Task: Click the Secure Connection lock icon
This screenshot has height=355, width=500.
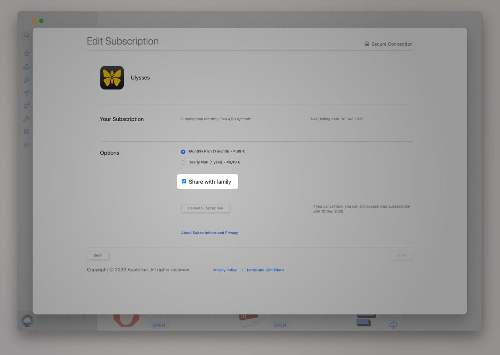Action: click(x=367, y=44)
